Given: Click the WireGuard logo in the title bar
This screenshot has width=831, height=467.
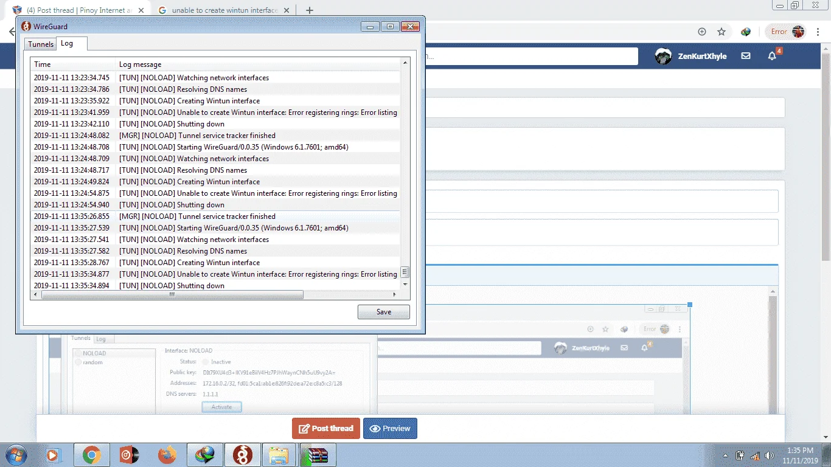Looking at the screenshot, I should pyautogui.click(x=26, y=26).
